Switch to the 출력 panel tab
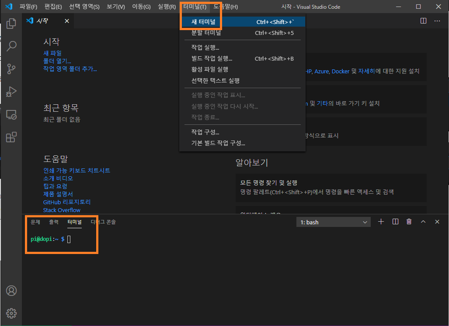449x326 pixels. (53, 222)
